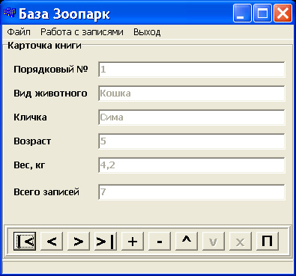Click the Порядковый № field
This screenshot has width=296, height=276.
(192, 70)
